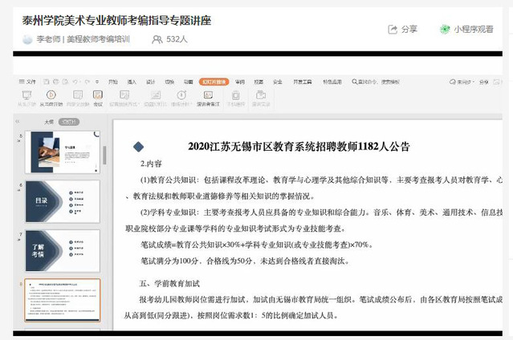513x340 pixels.
Task: Select the 目录 slide thumbnail
Action: [63, 201]
